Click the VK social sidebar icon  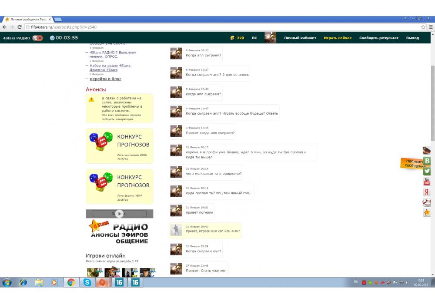pyautogui.click(x=427, y=161)
